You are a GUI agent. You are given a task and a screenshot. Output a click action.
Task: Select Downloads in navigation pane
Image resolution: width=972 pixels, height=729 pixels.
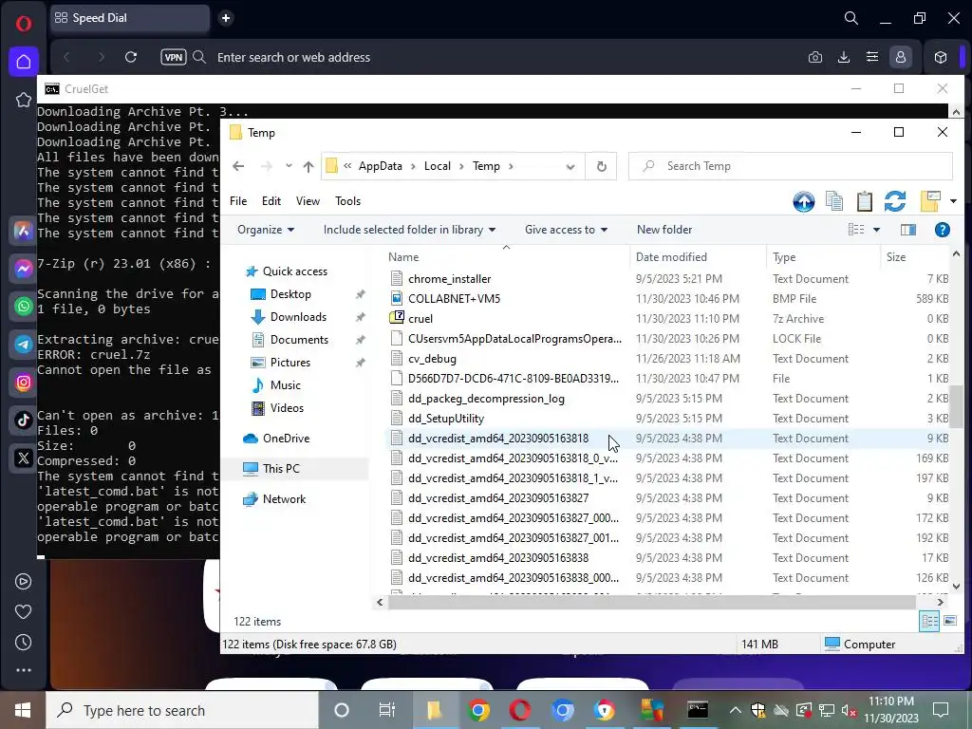point(298,317)
